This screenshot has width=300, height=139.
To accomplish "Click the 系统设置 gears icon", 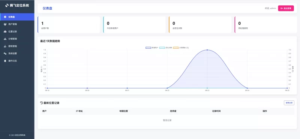I will pyautogui.click(x=5, y=54).
